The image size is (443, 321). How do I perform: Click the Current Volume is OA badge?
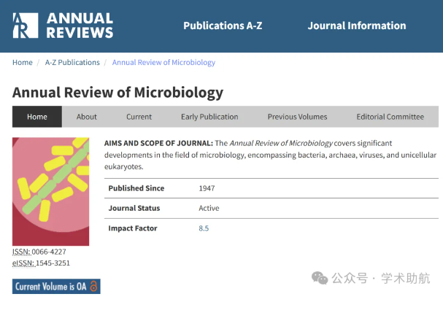click(56, 286)
